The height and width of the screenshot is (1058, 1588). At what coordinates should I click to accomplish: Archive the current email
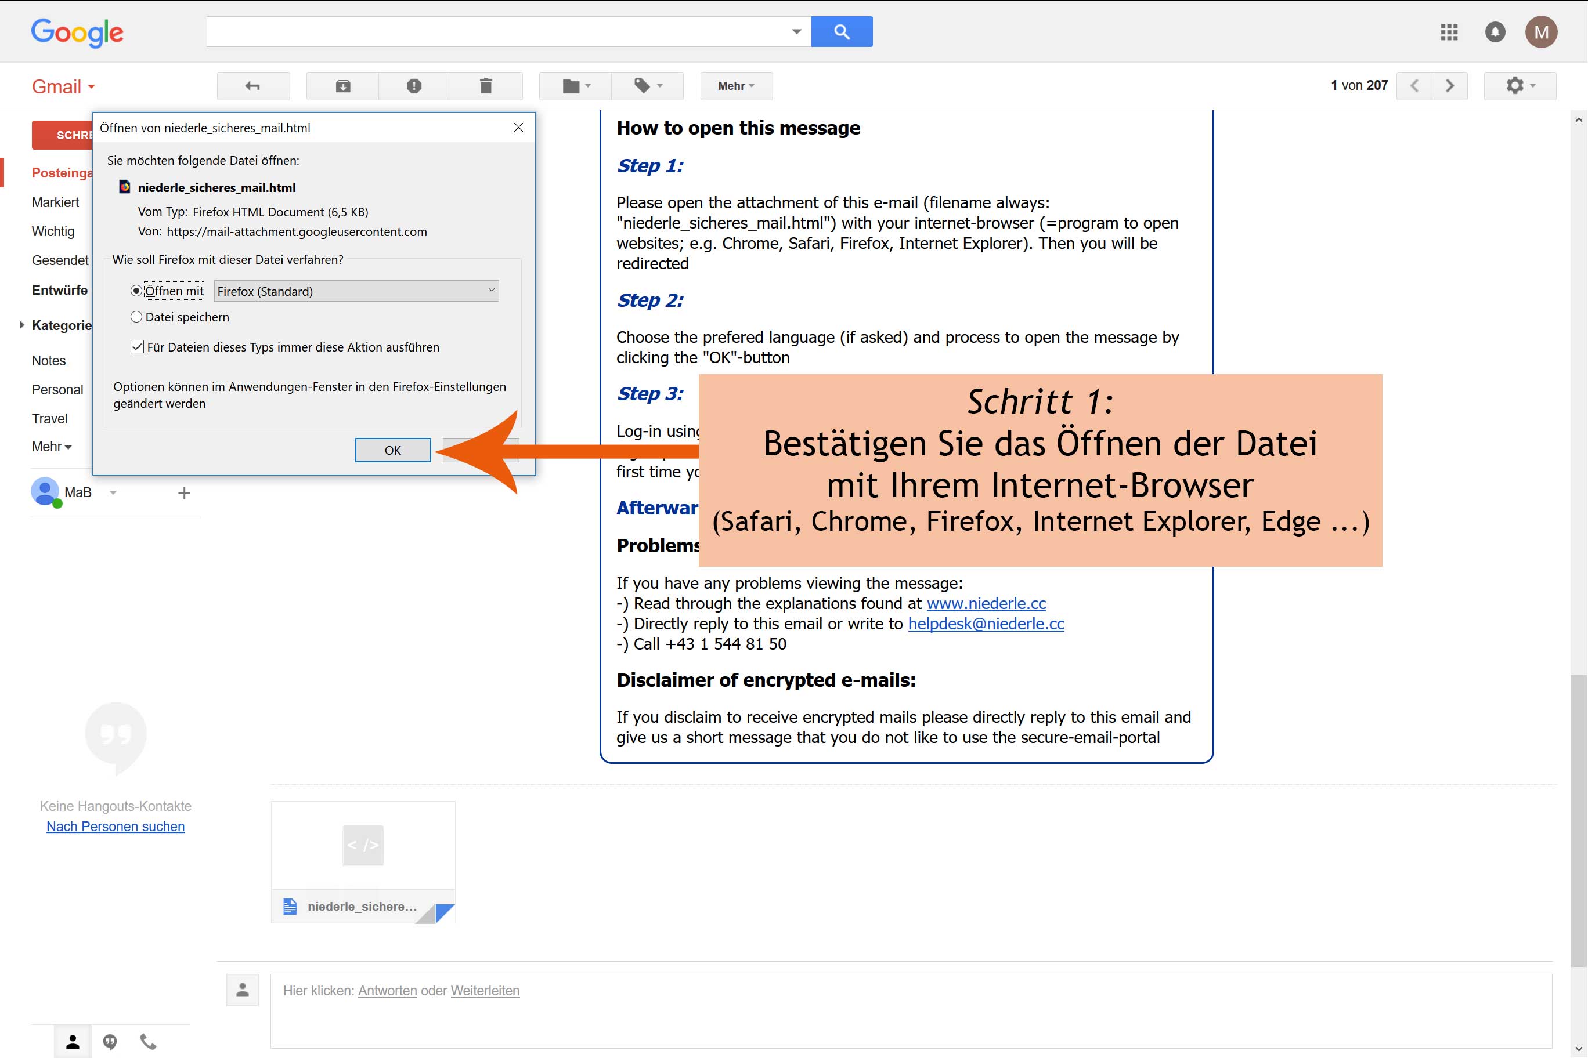(x=342, y=86)
